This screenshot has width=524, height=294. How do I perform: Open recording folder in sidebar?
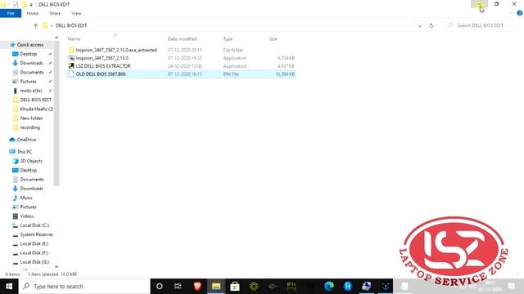tap(29, 127)
